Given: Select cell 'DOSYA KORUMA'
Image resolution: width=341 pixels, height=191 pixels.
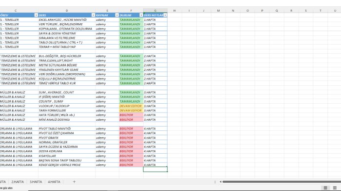Looking at the screenshot, I should click(67, 151).
